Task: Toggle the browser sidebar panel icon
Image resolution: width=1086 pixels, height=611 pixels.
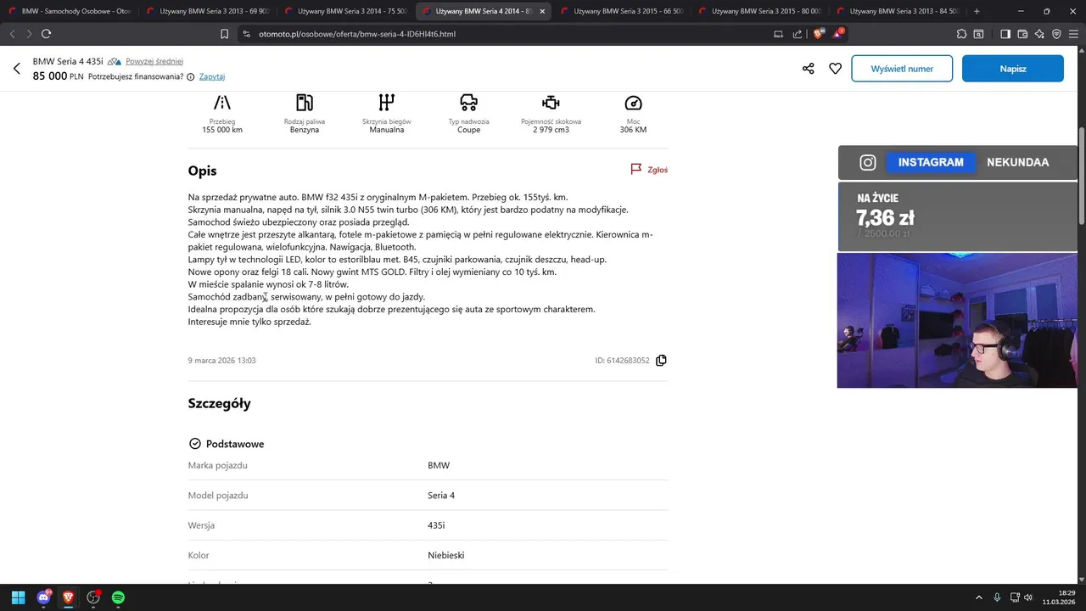Action: [x=1005, y=34]
